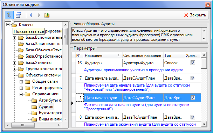Click the ДатаПоАудитПлан system name cell
The image size is (213, 133).
pos(143,117)
